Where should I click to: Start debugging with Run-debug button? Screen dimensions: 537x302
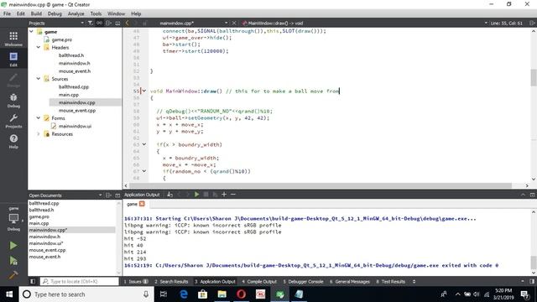coord(13,261)
